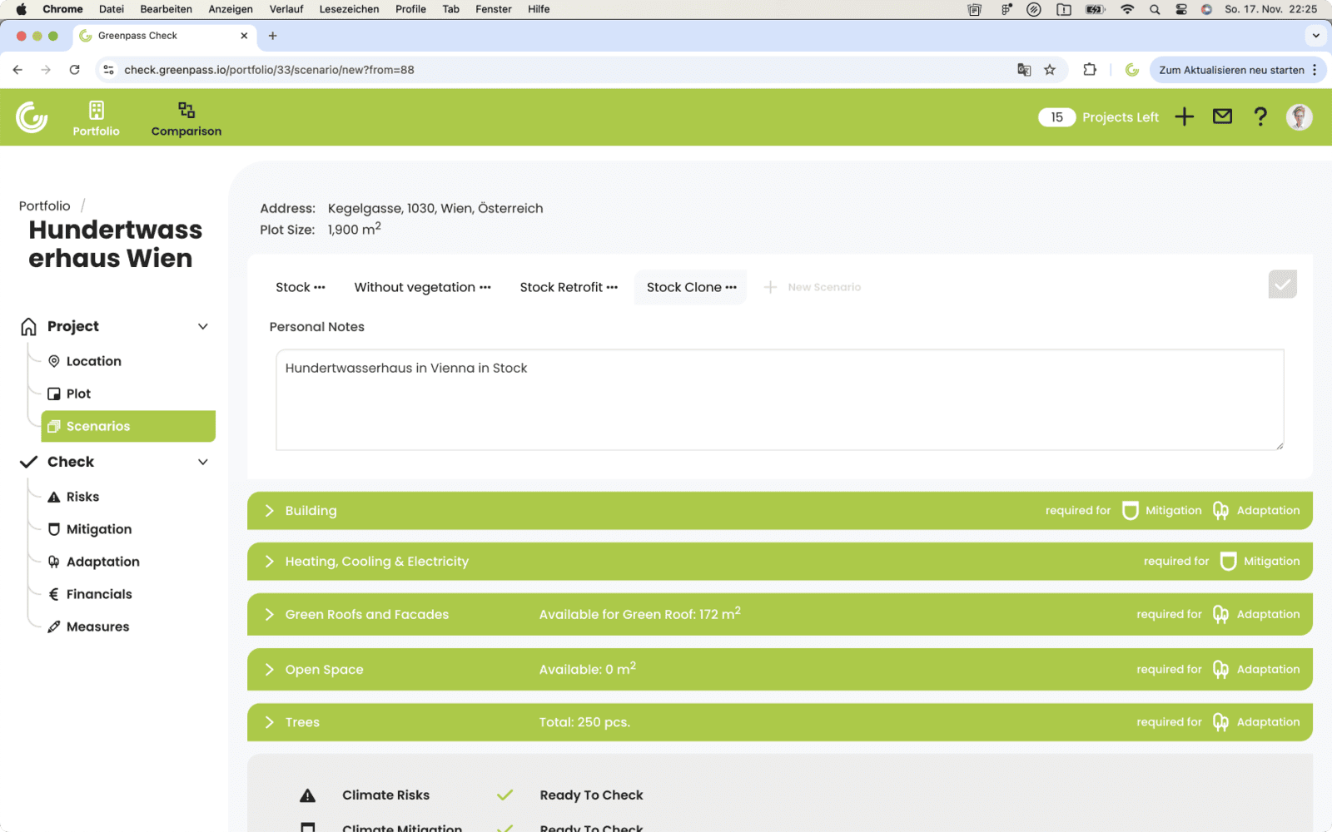Click the Measures pencil icon
Viewport: 1332px width, 832px height.
tap(54, 626)
